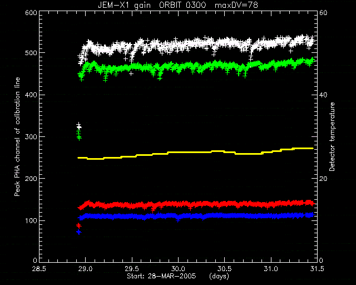
Task: Click the maxDV=78 text in title
Action: click(236, 5)
